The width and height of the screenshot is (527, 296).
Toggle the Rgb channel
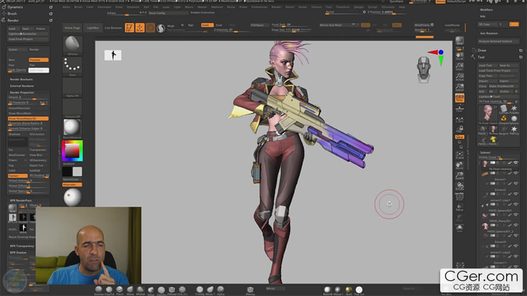click(190, 25)
